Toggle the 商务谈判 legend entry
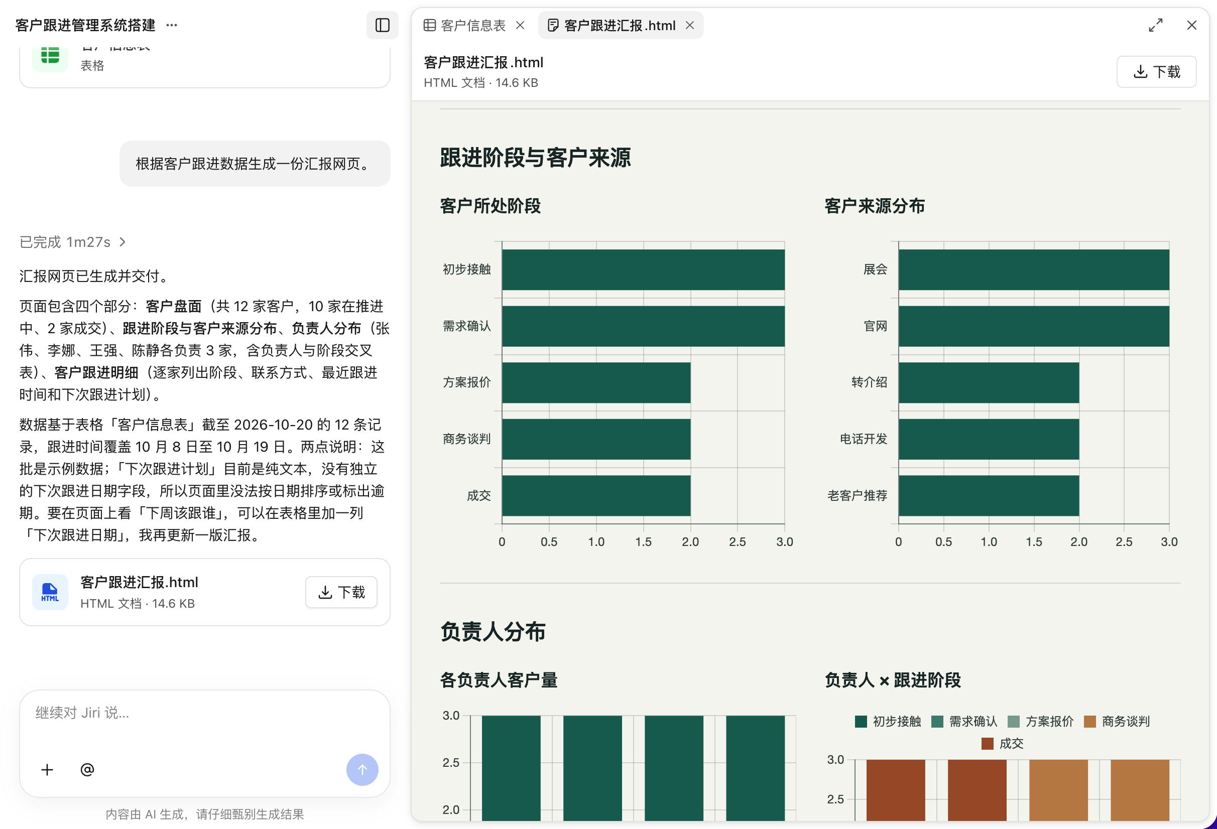The width and height of the screenshot is (1217, 829). click(1117, 722)
